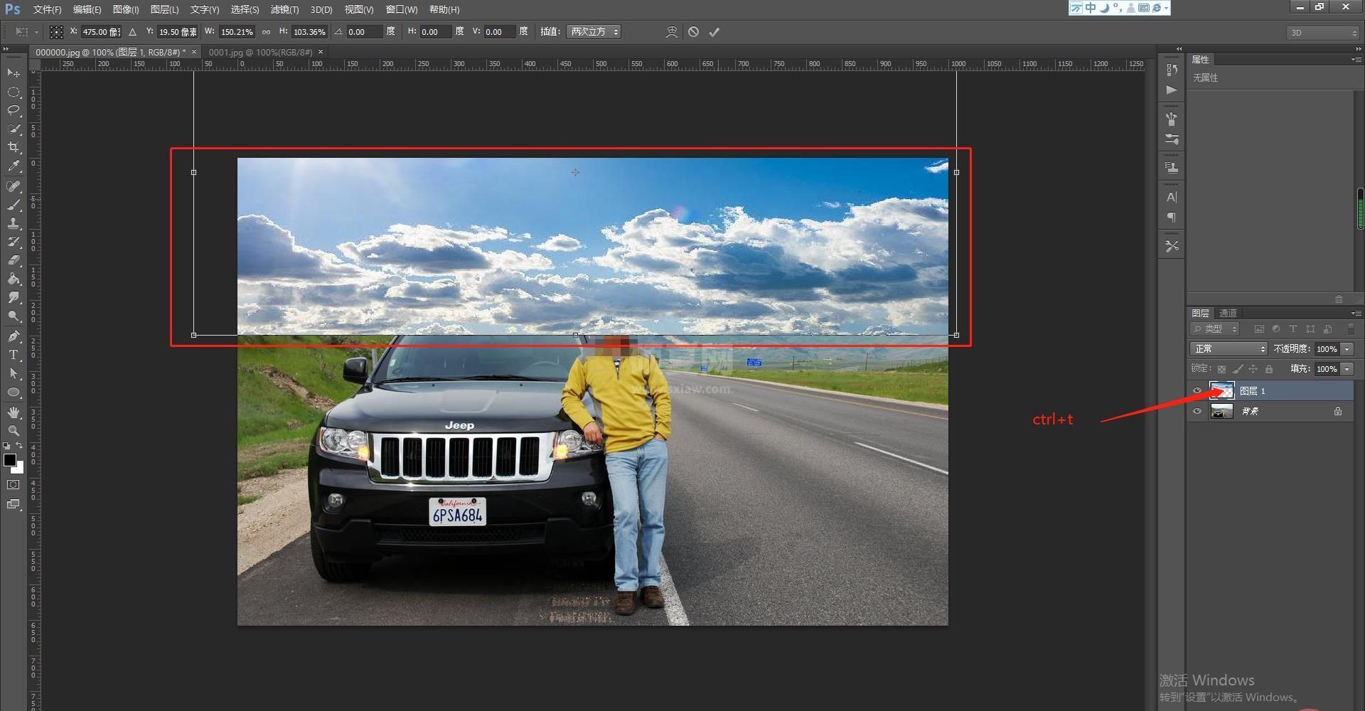Viewport: 1365px width, 711px height.
Task: Select the 图层 1 layer thumbnail
Action: [1221, 390]
